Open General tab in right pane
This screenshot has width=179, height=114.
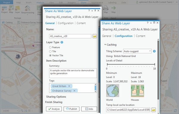point(107,36)
